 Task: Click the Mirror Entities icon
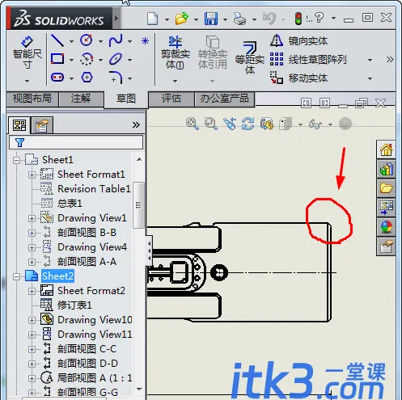coord(277,41)
